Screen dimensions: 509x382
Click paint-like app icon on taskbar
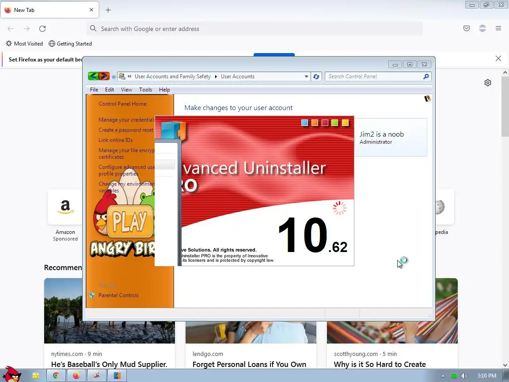[x=97, y=376]
